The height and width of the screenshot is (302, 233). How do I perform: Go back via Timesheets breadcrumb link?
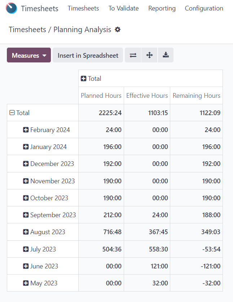27,30
